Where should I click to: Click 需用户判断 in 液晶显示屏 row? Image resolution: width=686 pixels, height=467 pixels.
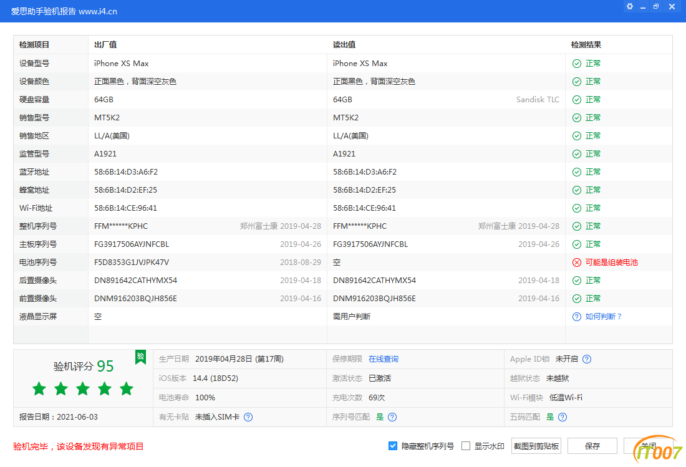pos(352,317)
